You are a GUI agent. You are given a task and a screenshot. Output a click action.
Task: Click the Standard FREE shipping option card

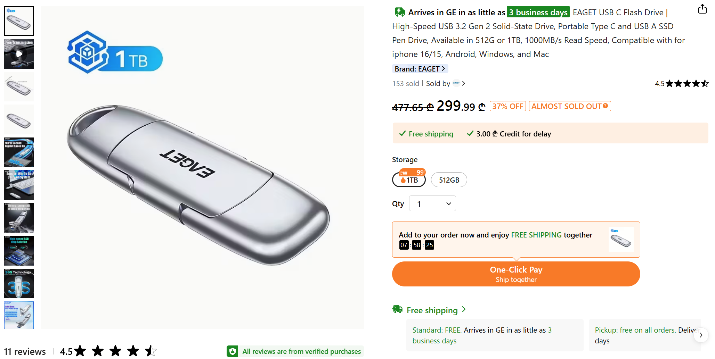click(494, 335)
